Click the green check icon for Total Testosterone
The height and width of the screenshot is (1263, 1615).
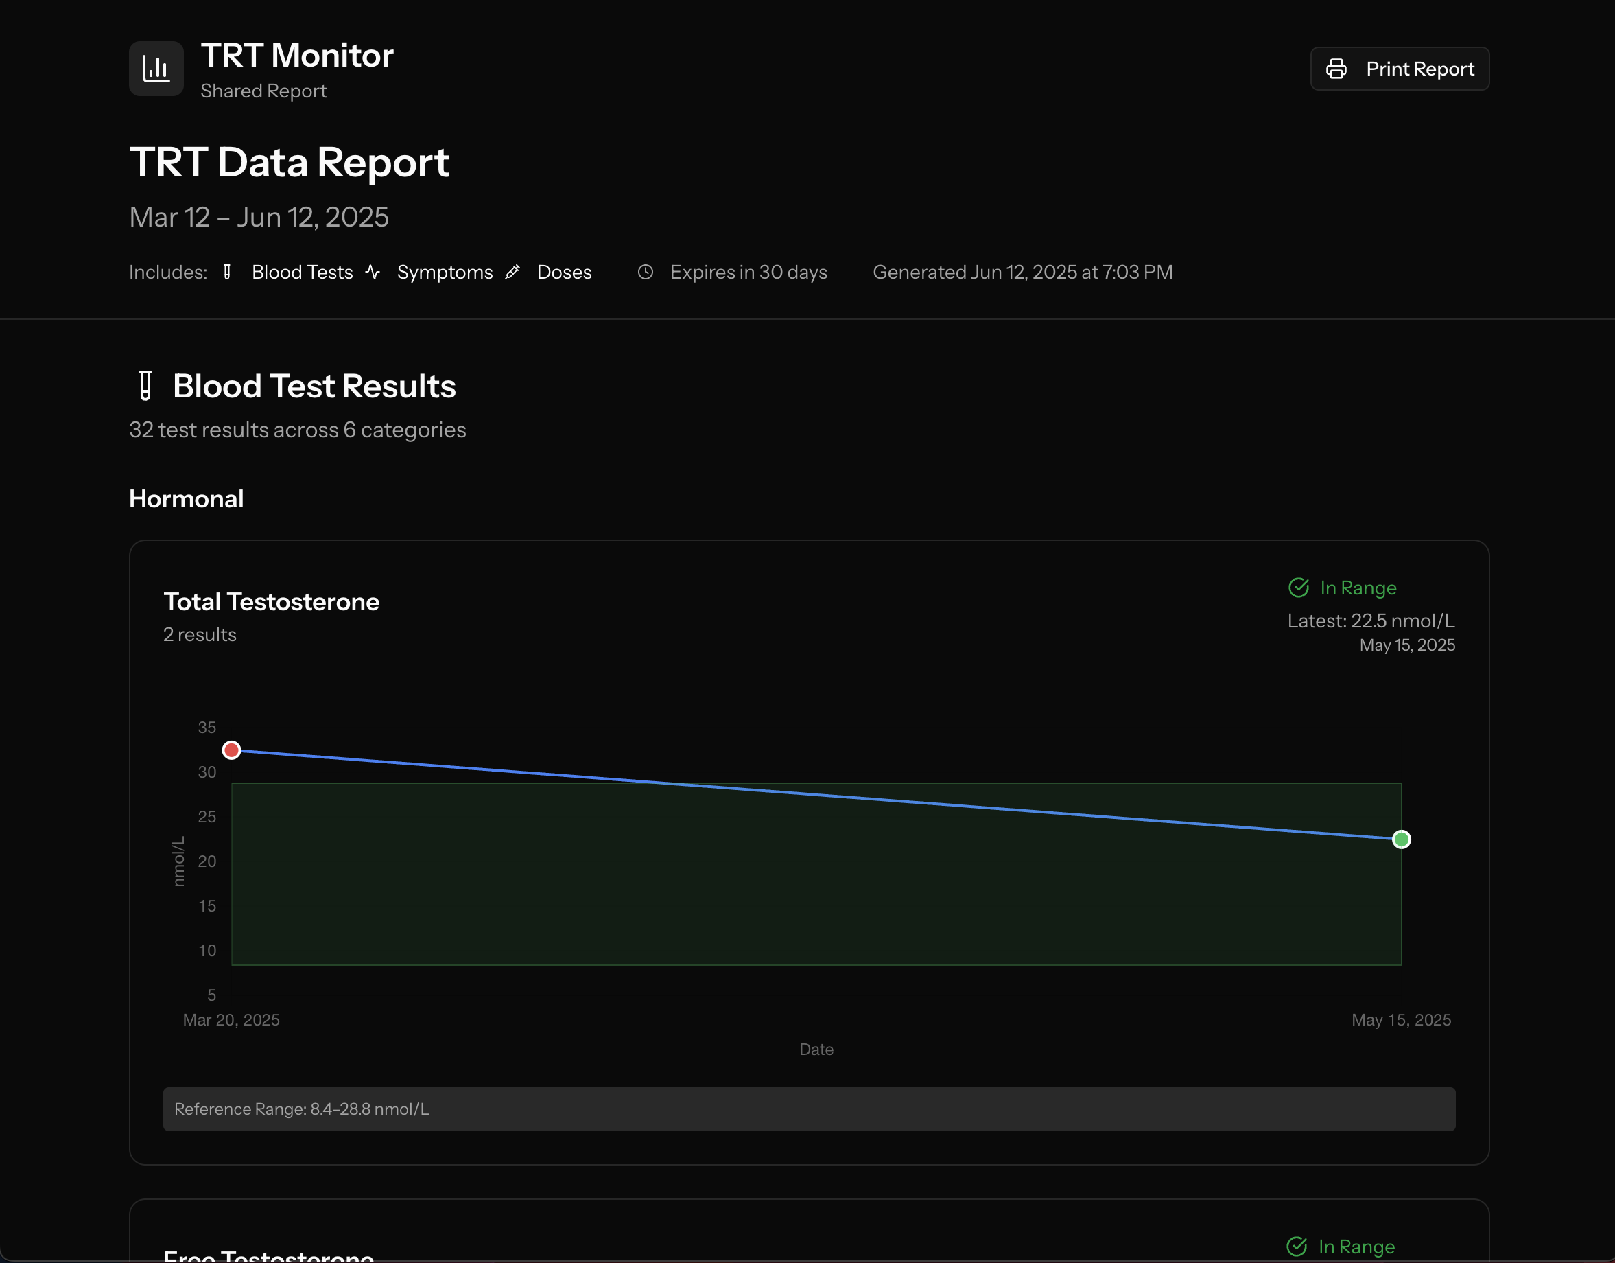coord(1299,587)
